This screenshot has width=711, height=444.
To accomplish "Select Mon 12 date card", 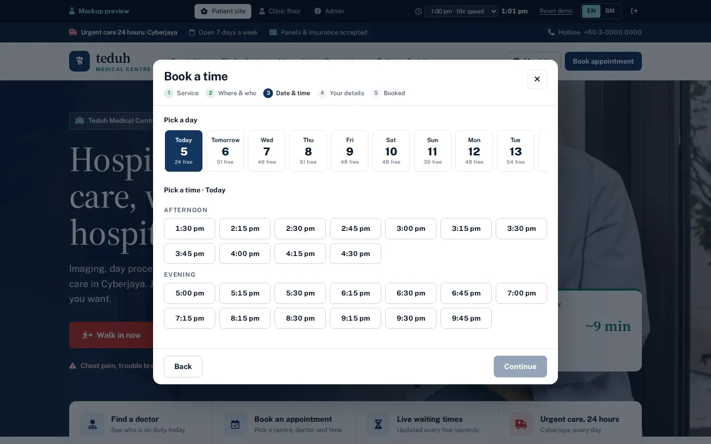I will tap(474, 151).
